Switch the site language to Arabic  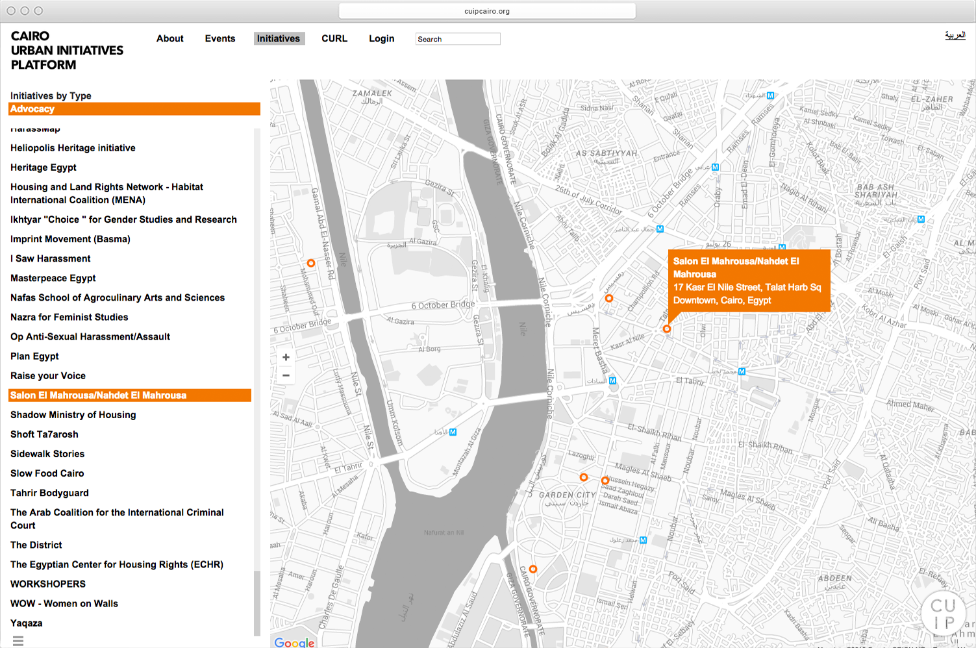click(955, 35)
